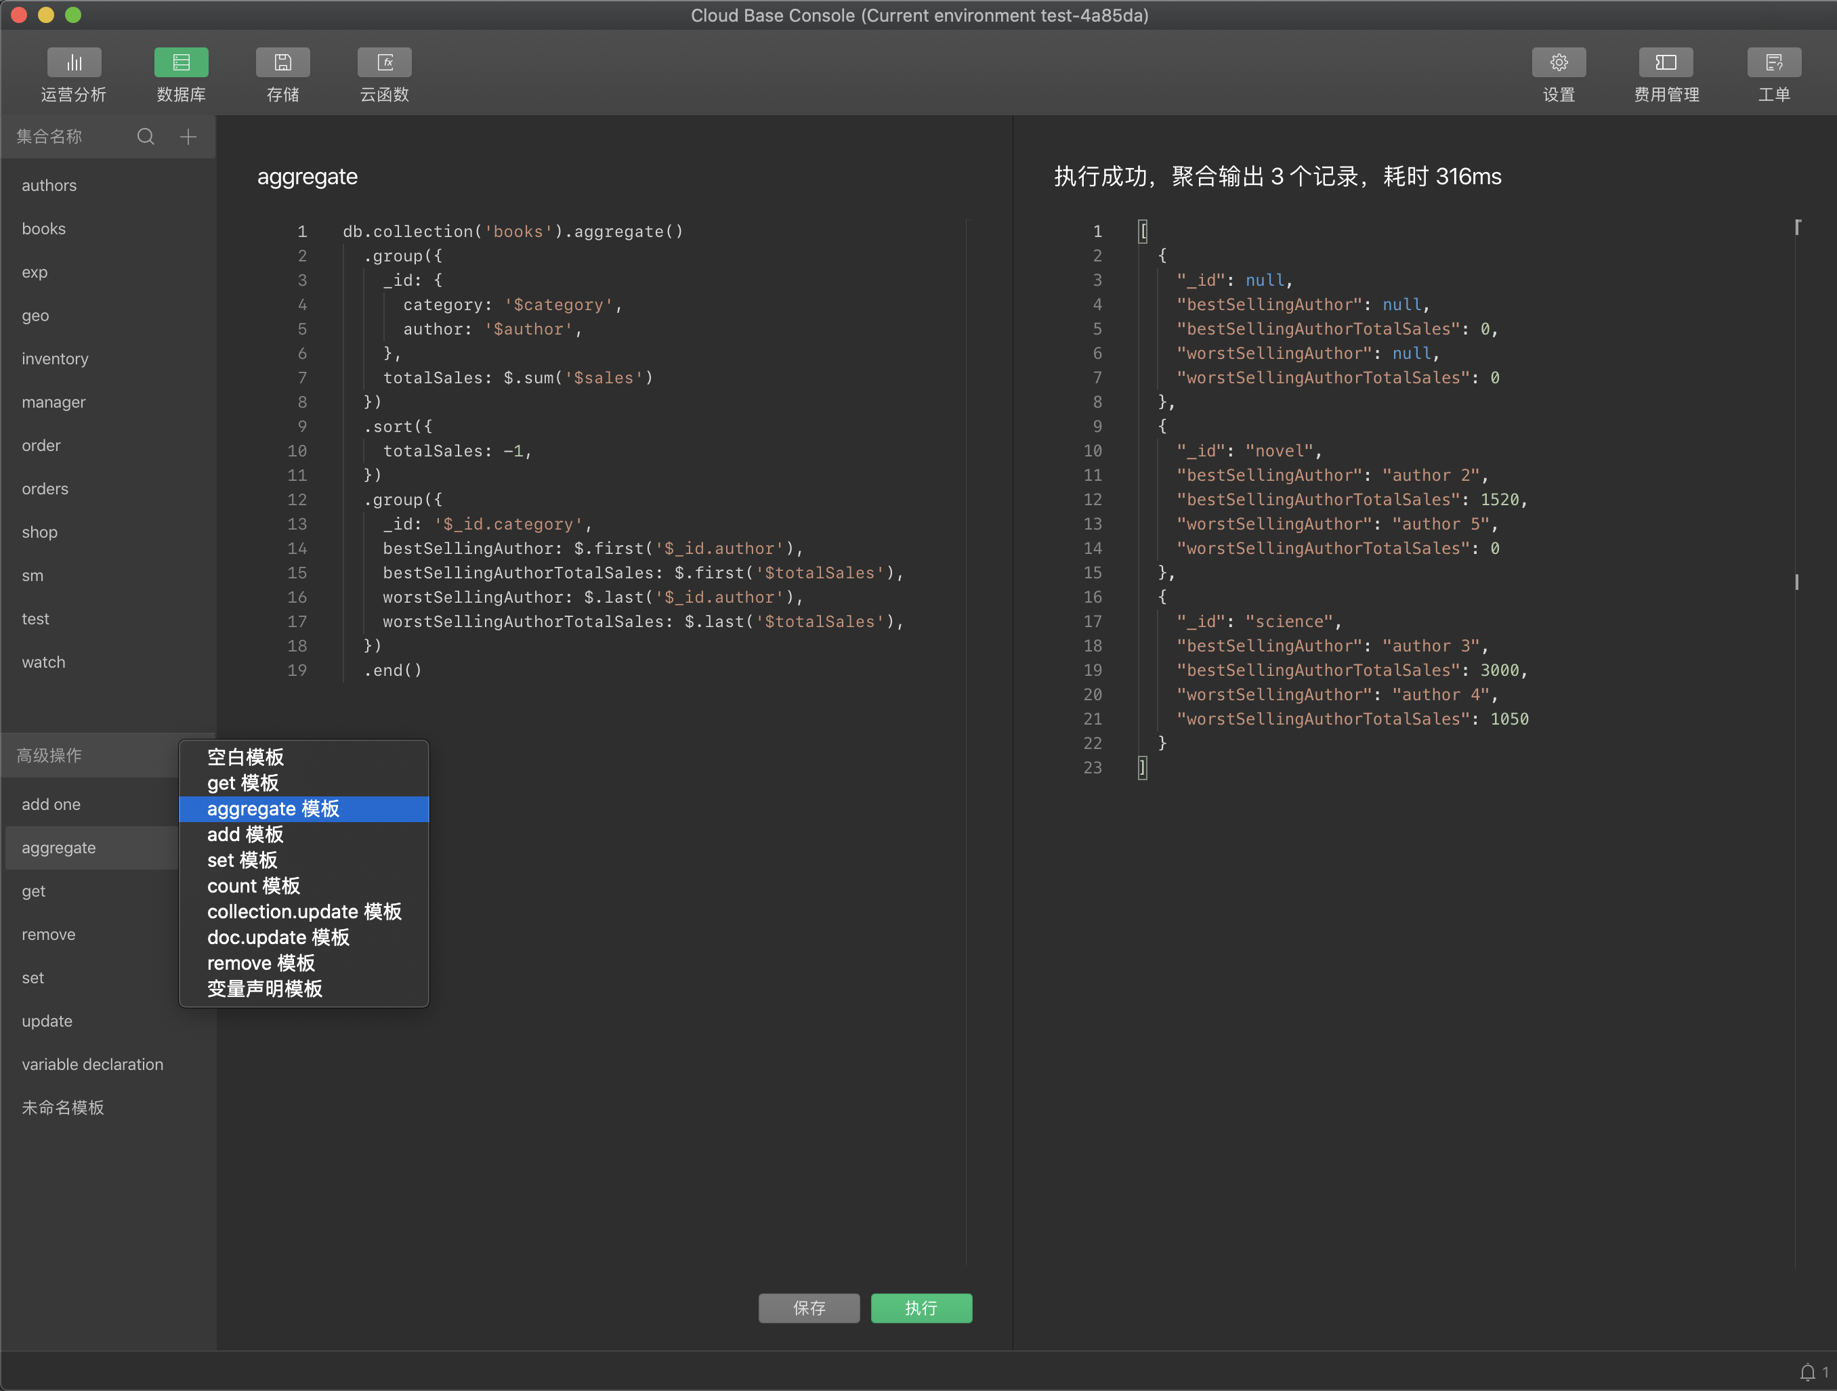Choose collection.update 模板 menu entry

coord(304,912)
